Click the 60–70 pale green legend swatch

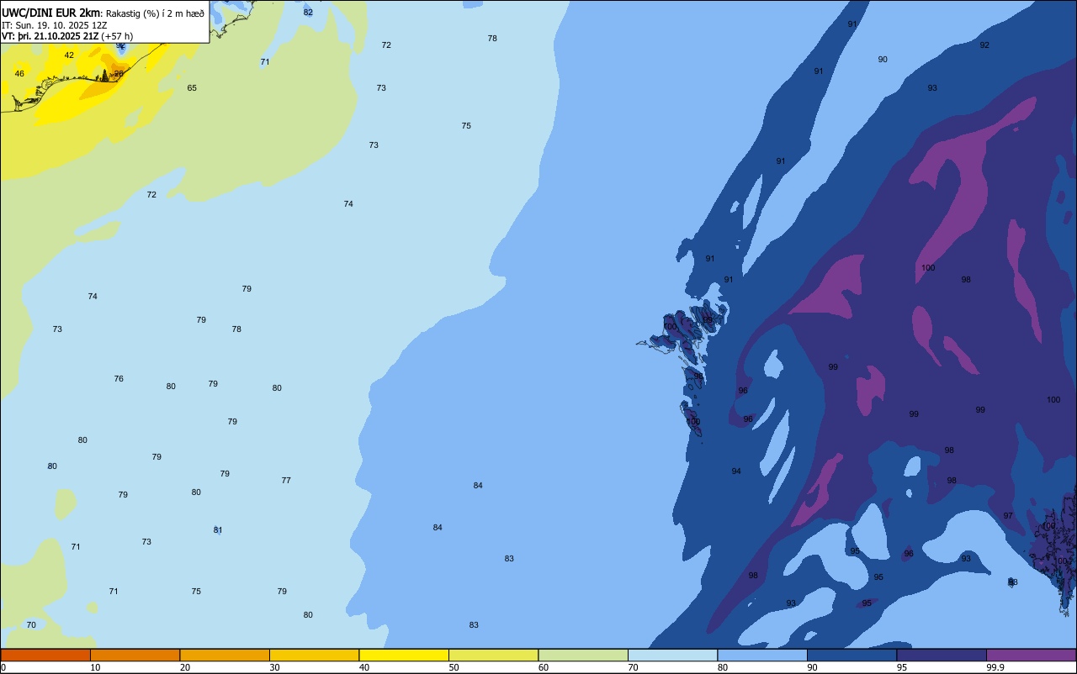click(x=583, y=655)
